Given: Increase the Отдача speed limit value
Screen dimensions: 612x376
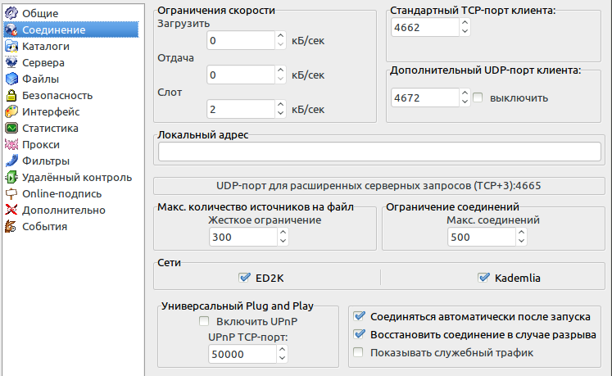Looking at the screenshot, I should point(280,70).
